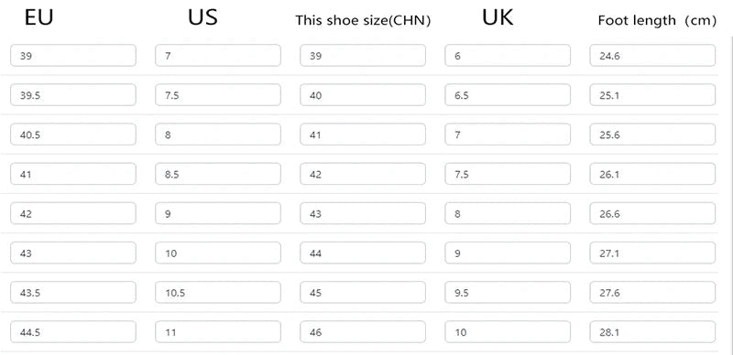The height and width of the screenshot is (355, 733).
Task: Click the UK size 10 field
Action: [x=508, y=331]
